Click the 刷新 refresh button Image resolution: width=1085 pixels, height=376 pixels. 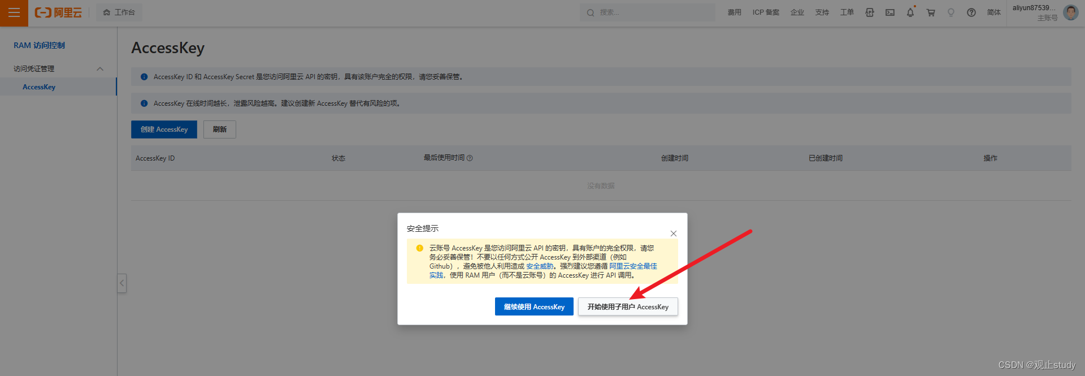click(220, 129)
